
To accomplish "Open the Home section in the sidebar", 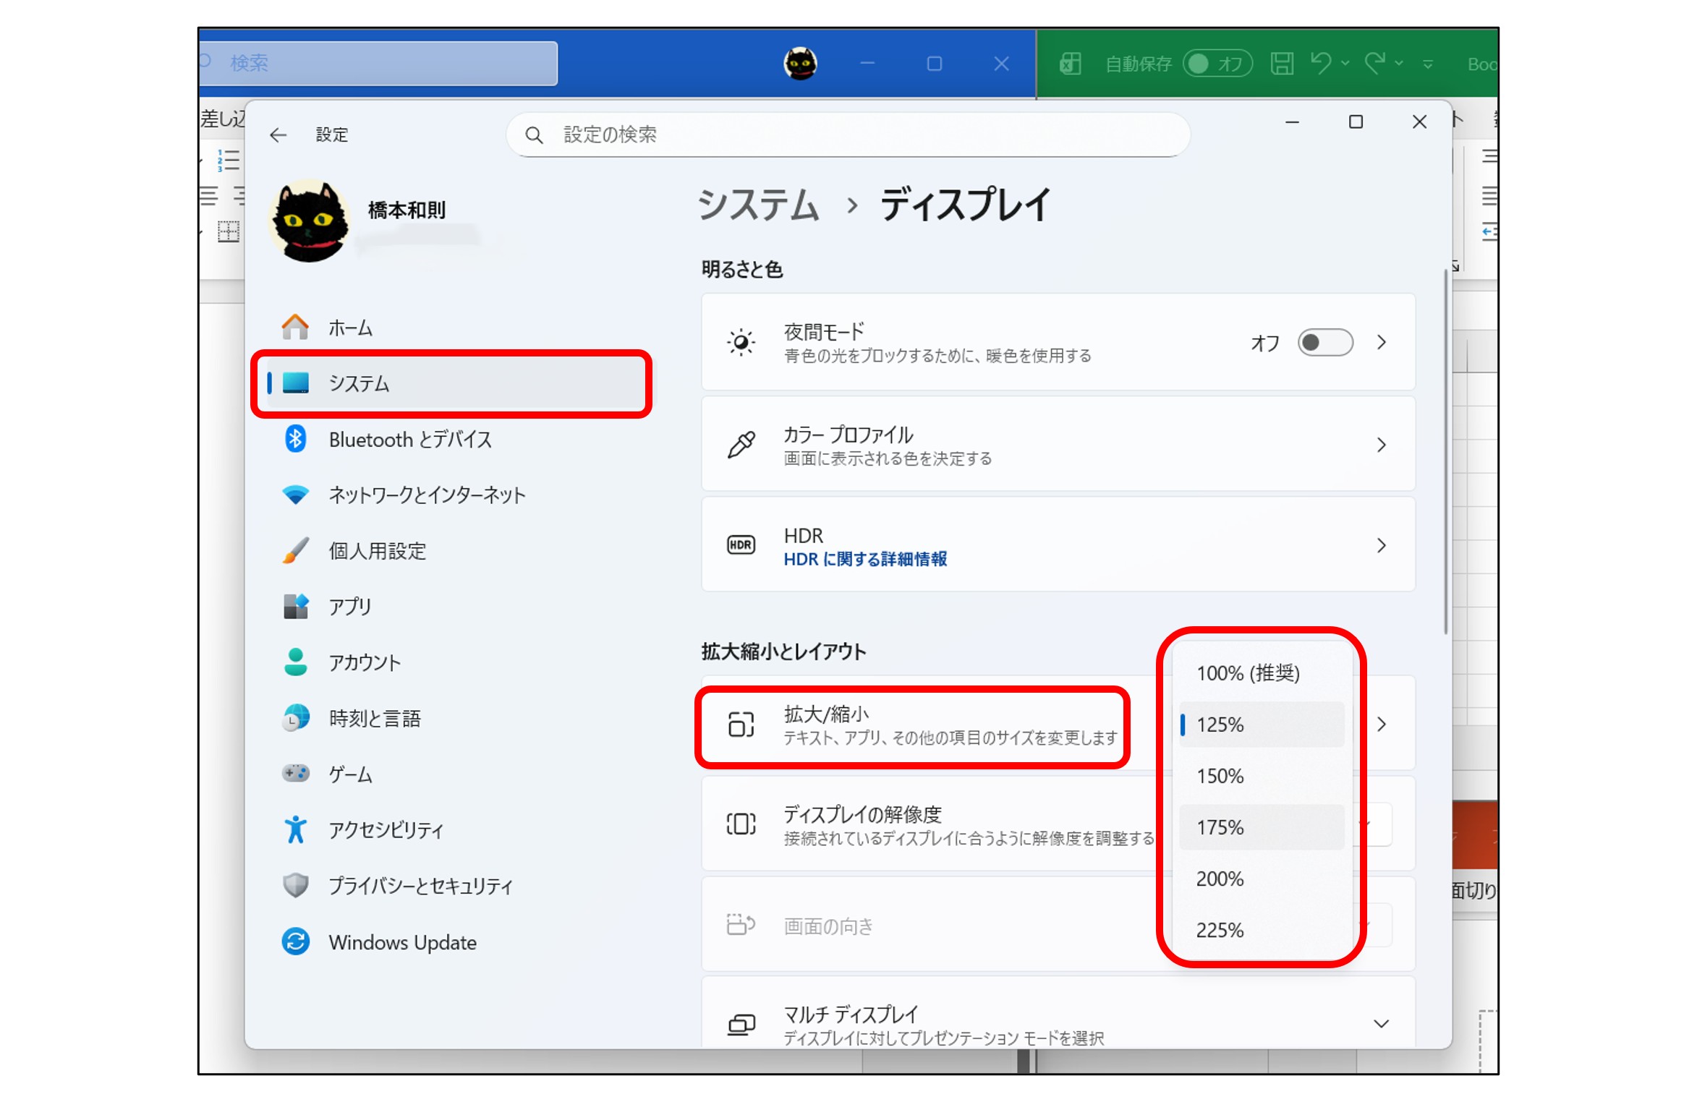I will [350, 328].
